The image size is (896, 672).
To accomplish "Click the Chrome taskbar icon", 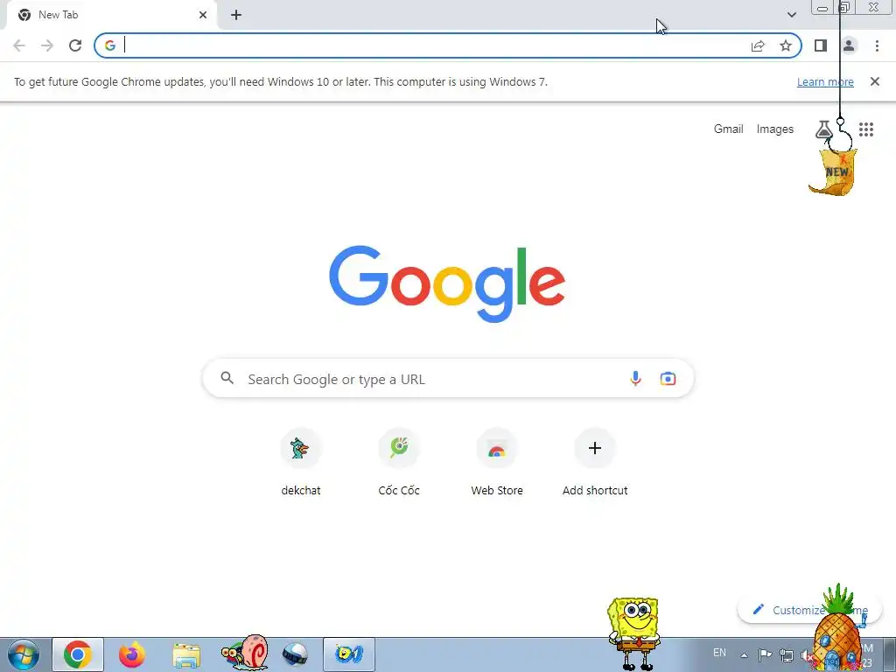I will [x=78, y=654].
